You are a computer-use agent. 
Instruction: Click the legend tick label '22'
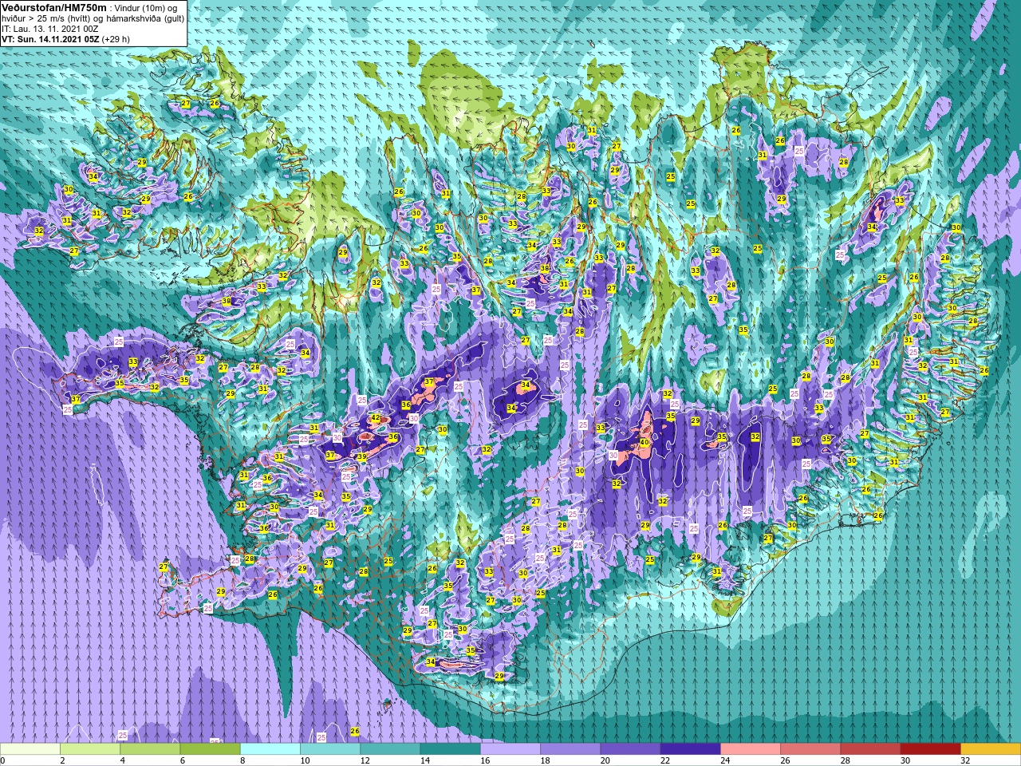point(664,760)
